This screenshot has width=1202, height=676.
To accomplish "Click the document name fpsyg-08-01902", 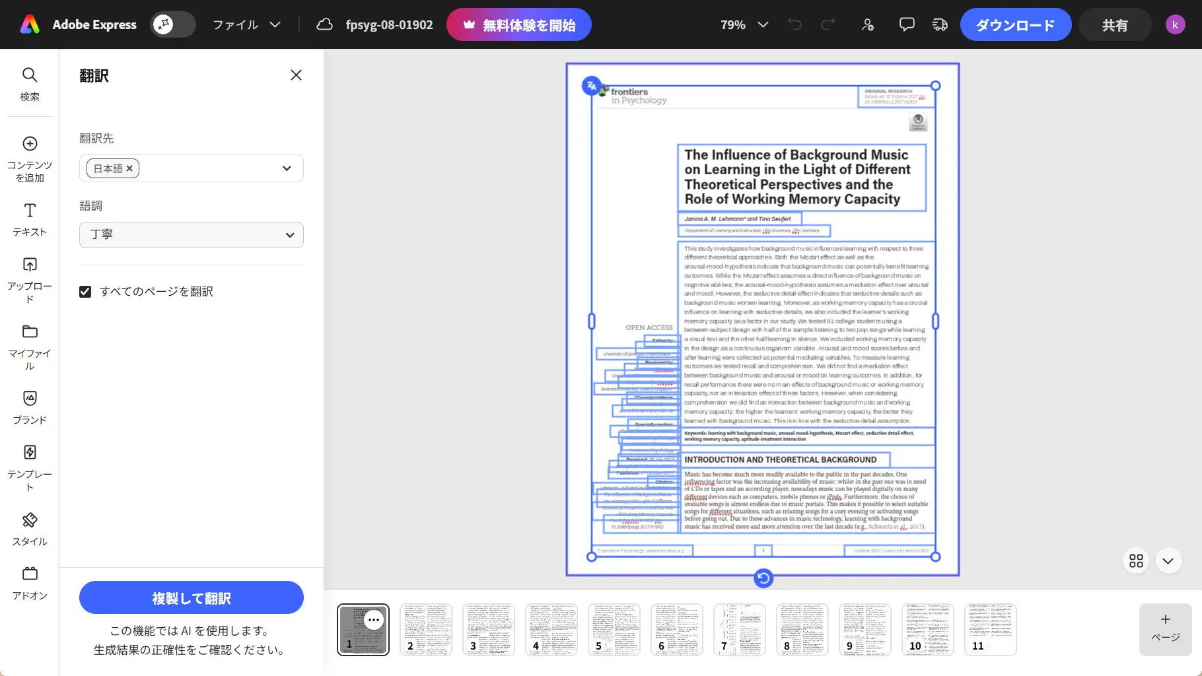I will [x=390, y=24].
